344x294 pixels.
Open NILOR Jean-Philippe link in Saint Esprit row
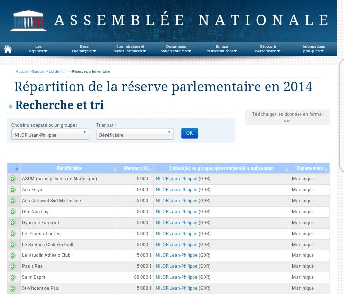pos(176,277)
